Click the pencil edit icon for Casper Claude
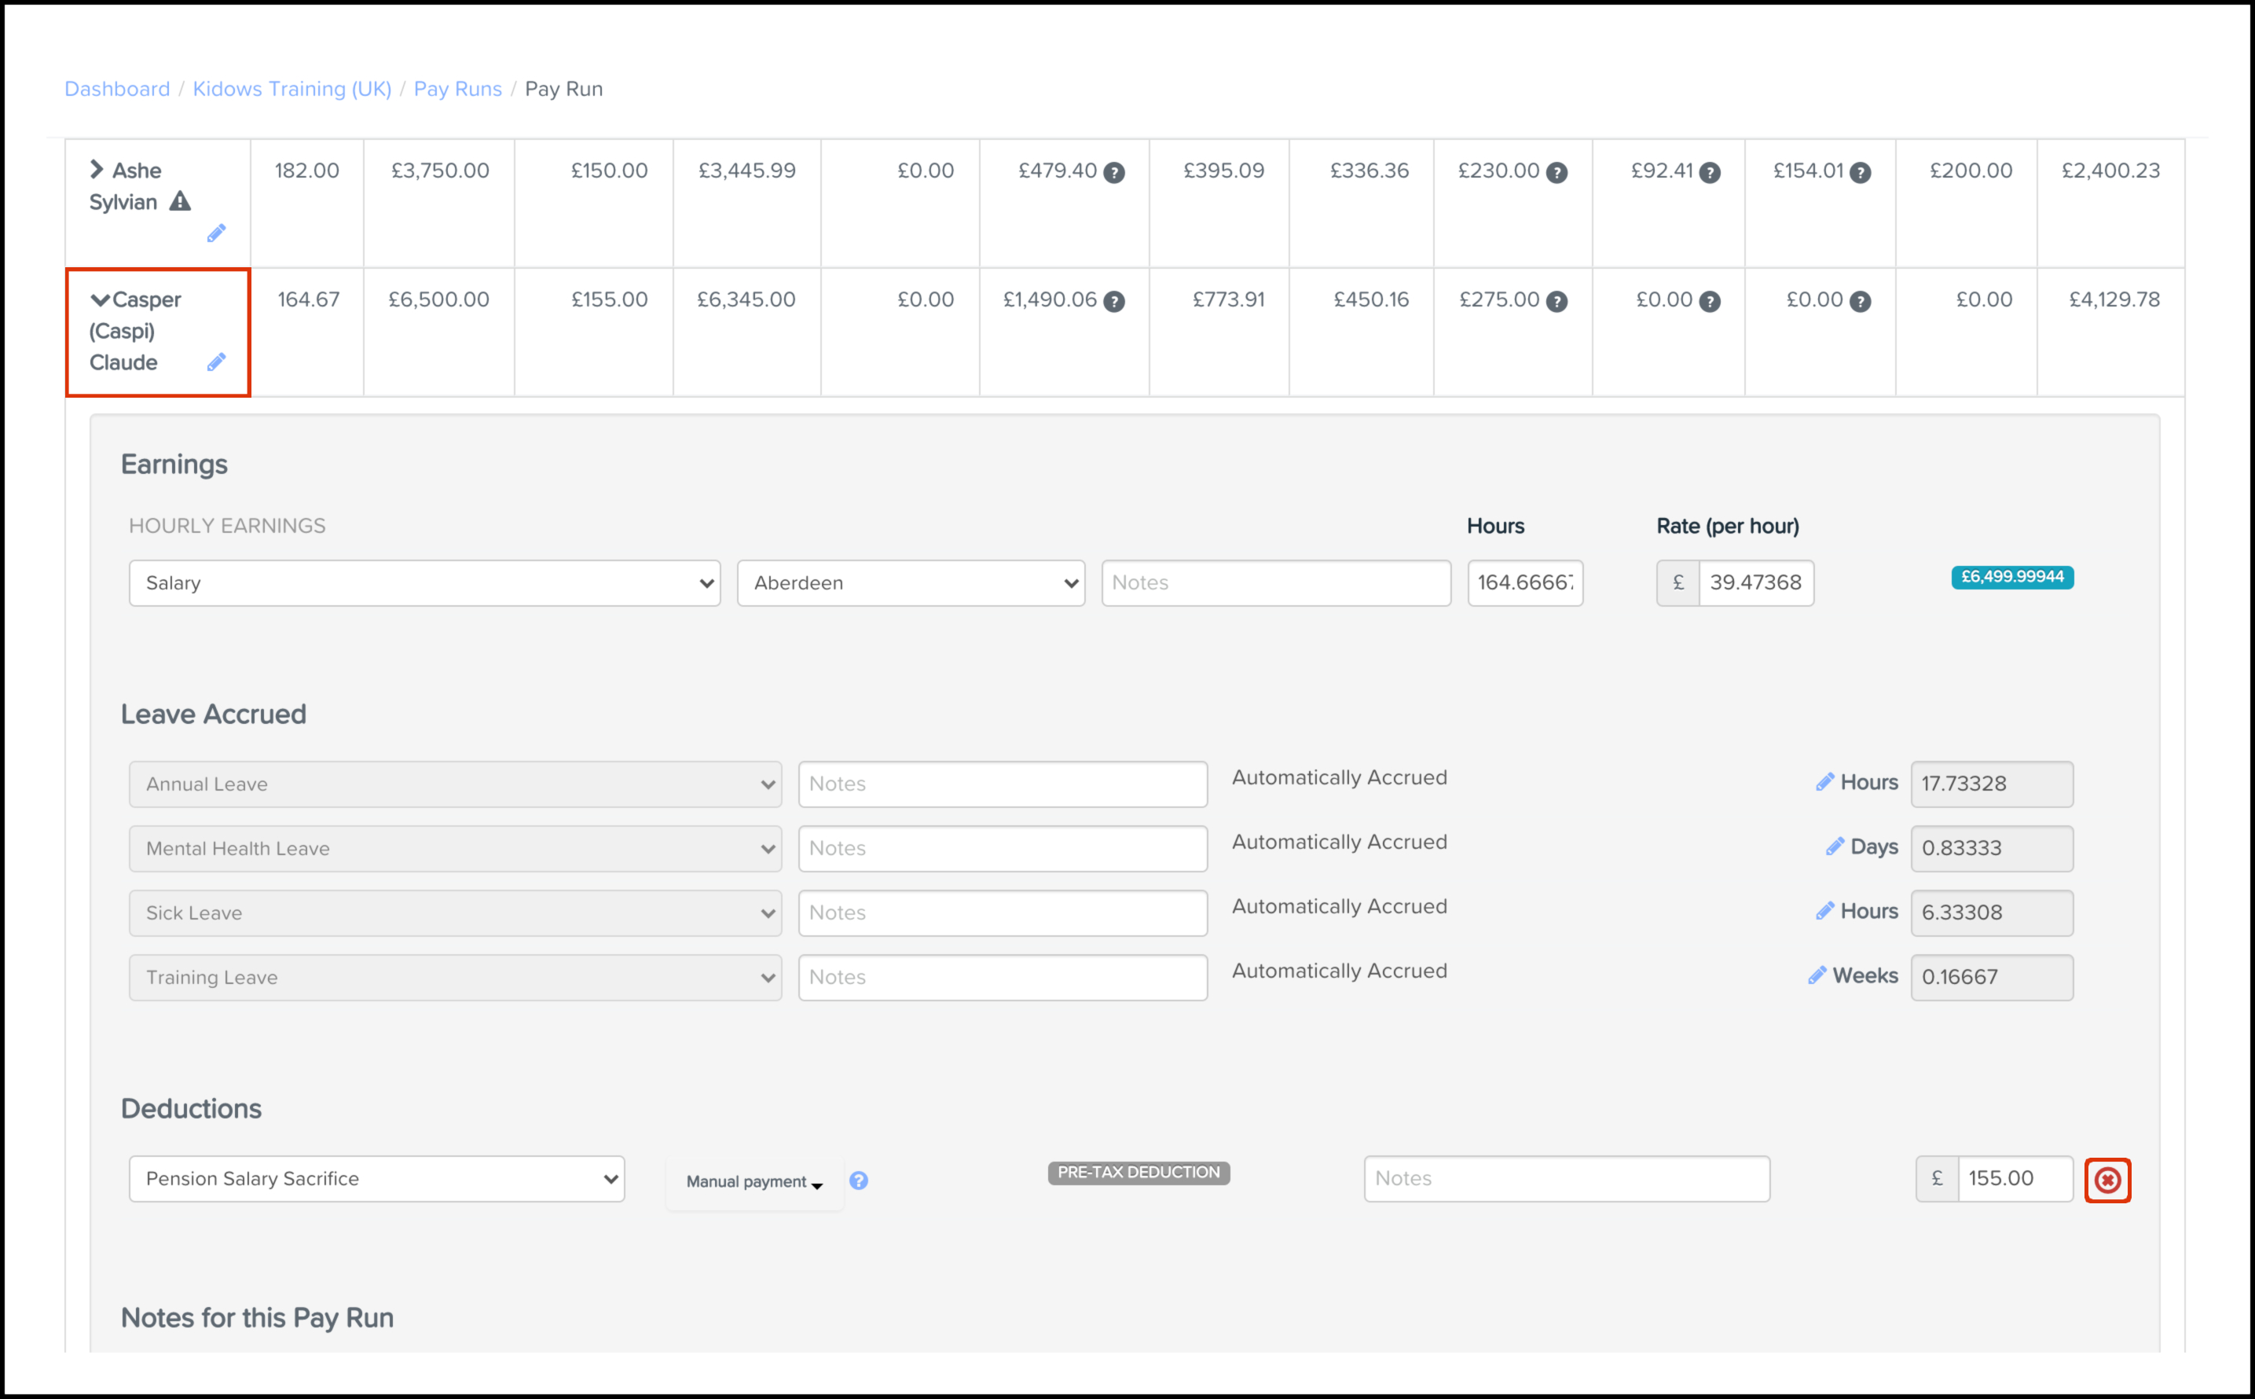Viewport: 2255px width, 1399px height. (216, 362)
